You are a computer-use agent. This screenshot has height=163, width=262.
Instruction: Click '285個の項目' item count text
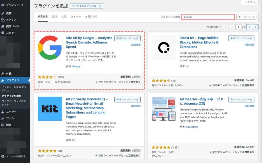point(214,27)
